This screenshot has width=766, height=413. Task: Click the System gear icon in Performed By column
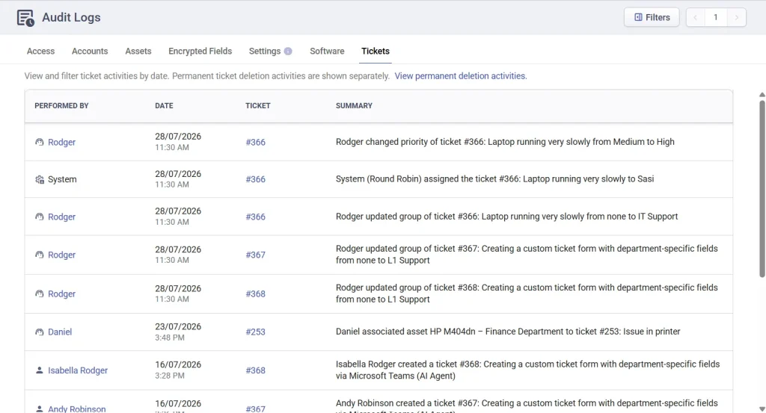[x=40, y=179]
